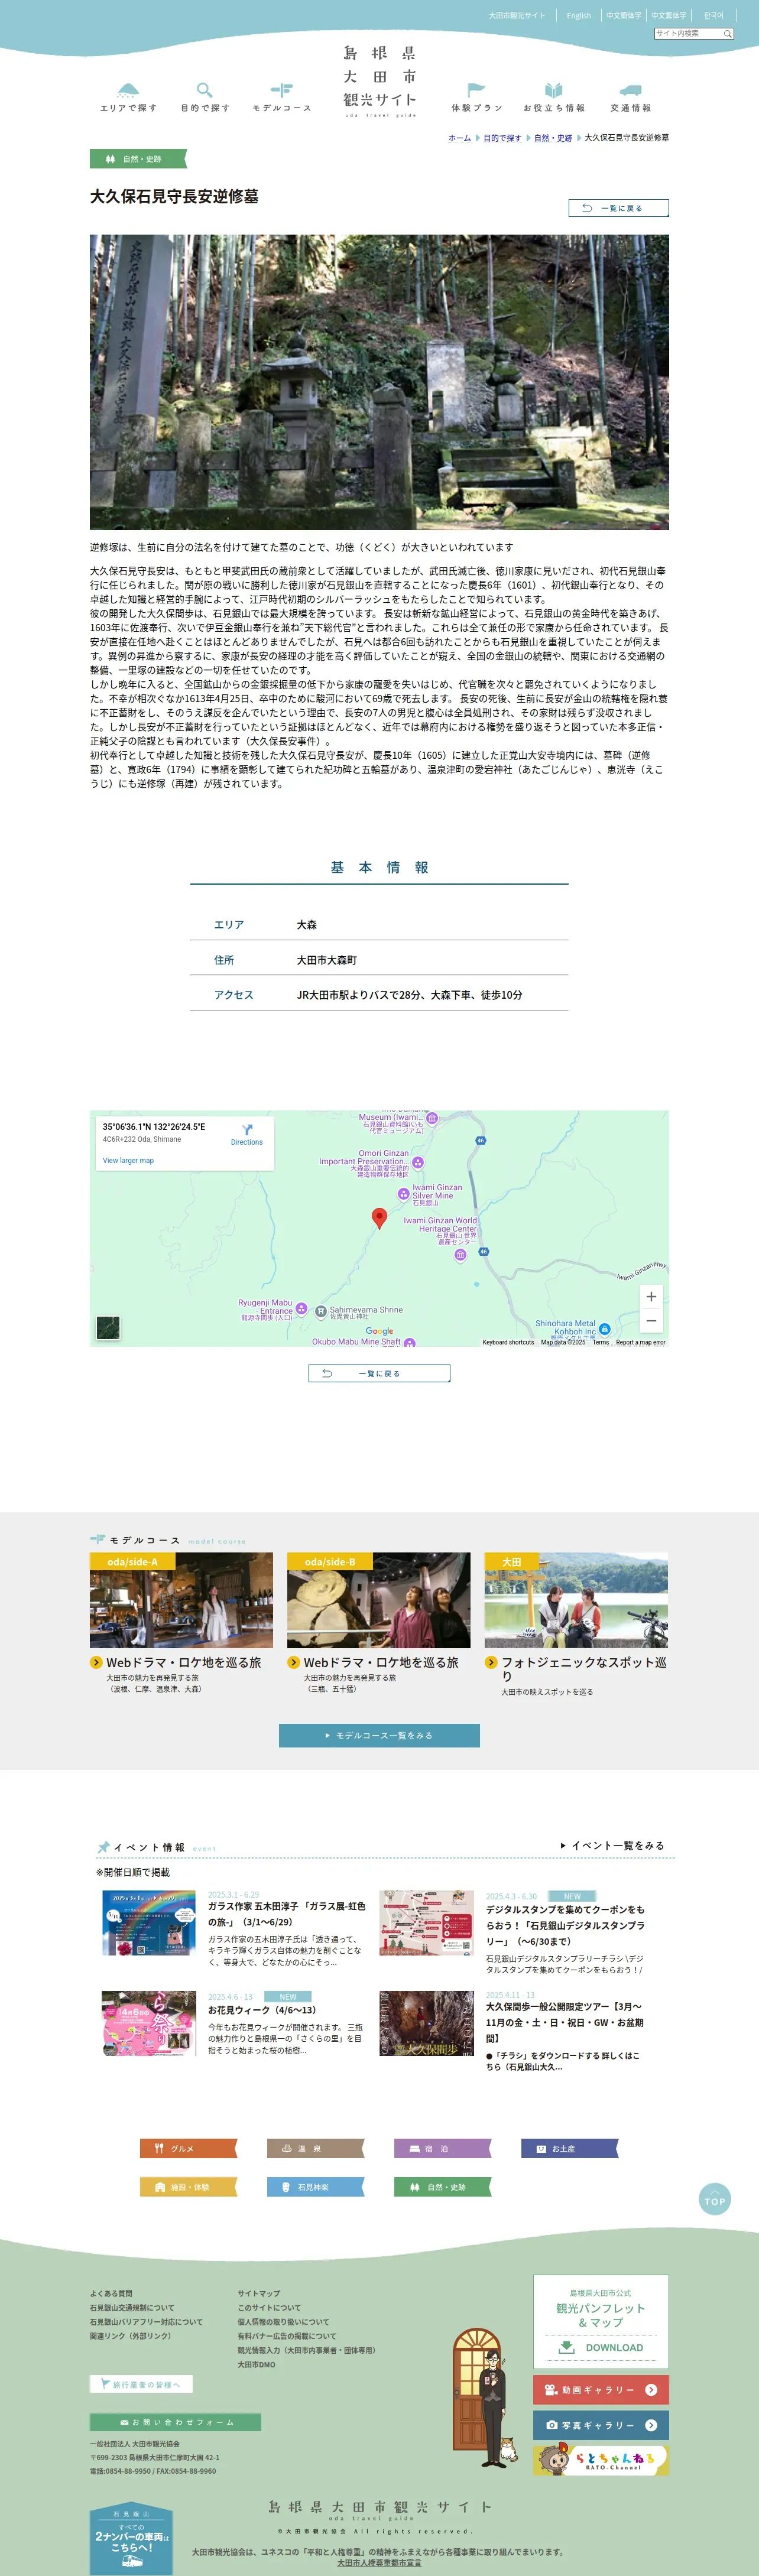Toggle satellite layer thumbnail on map
This screenshot has height=2576, width=759.
click(x=108, y=1327)
